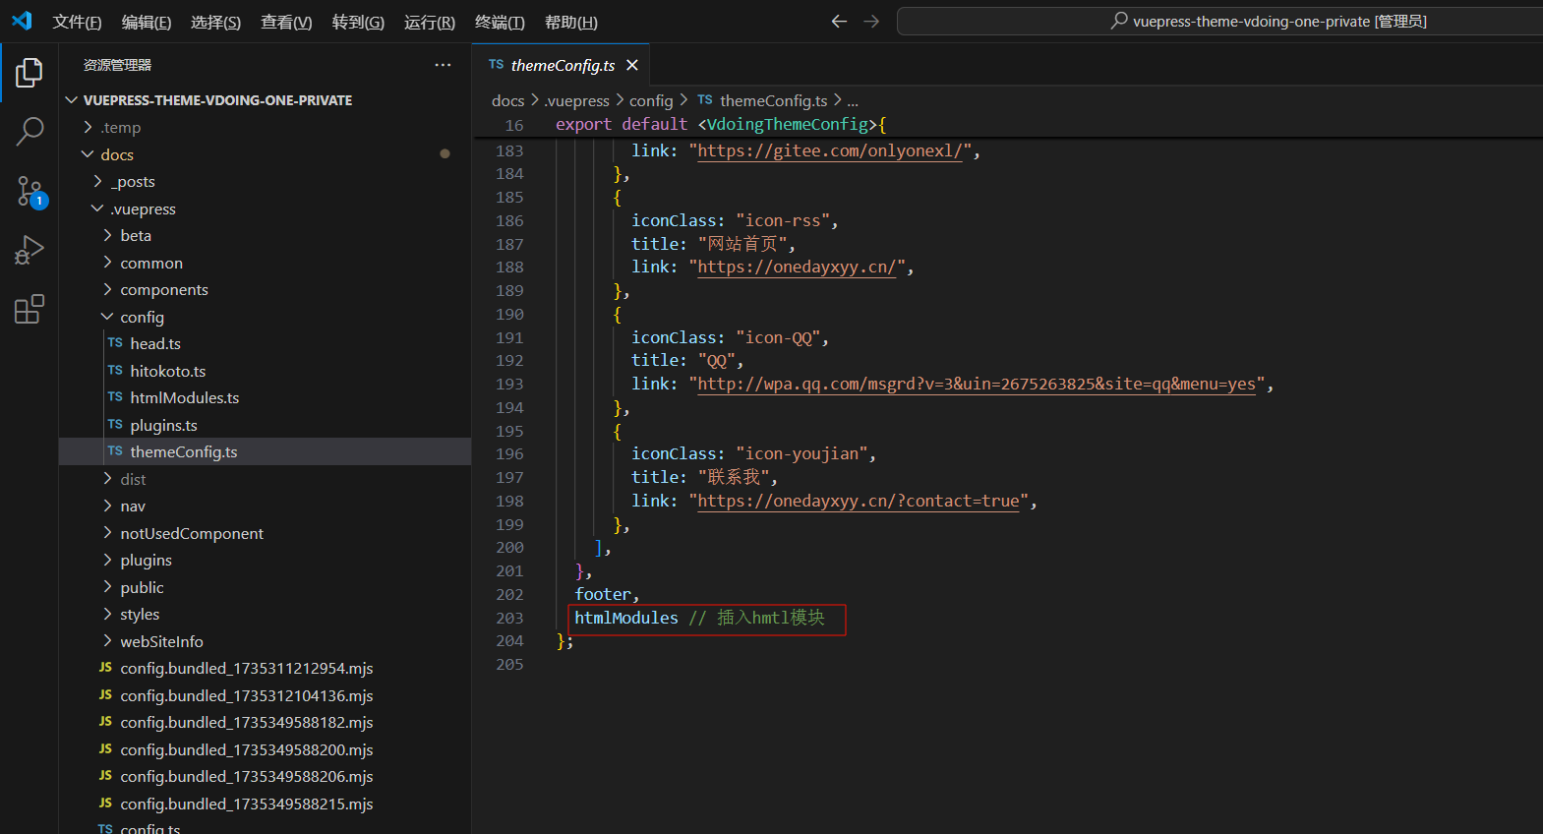This screenshot has width=1543, height=834.
Task: Switch to the themeConfig.ts tab
Action: coord(562,65)
